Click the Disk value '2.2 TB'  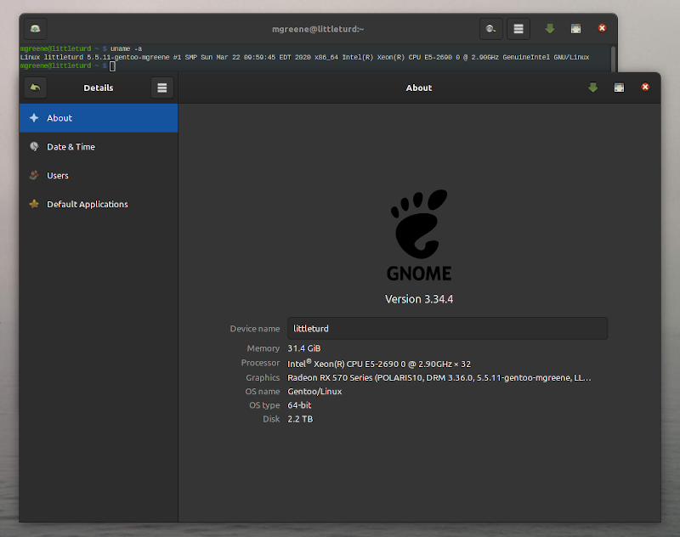tap(300, 419)
